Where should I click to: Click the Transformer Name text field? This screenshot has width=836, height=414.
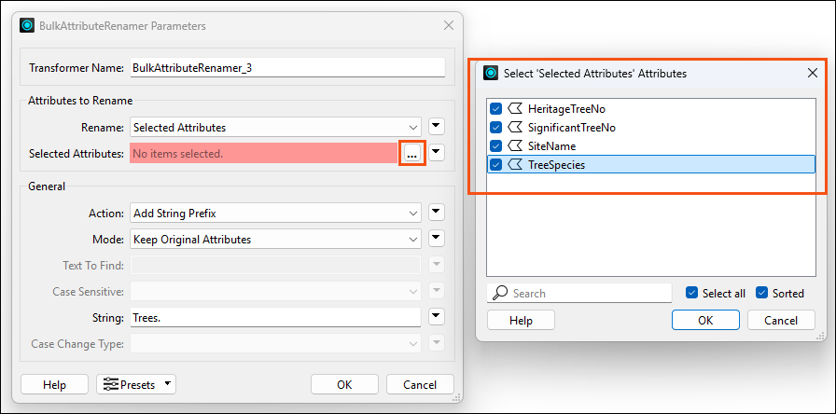[x=287, y=68]
